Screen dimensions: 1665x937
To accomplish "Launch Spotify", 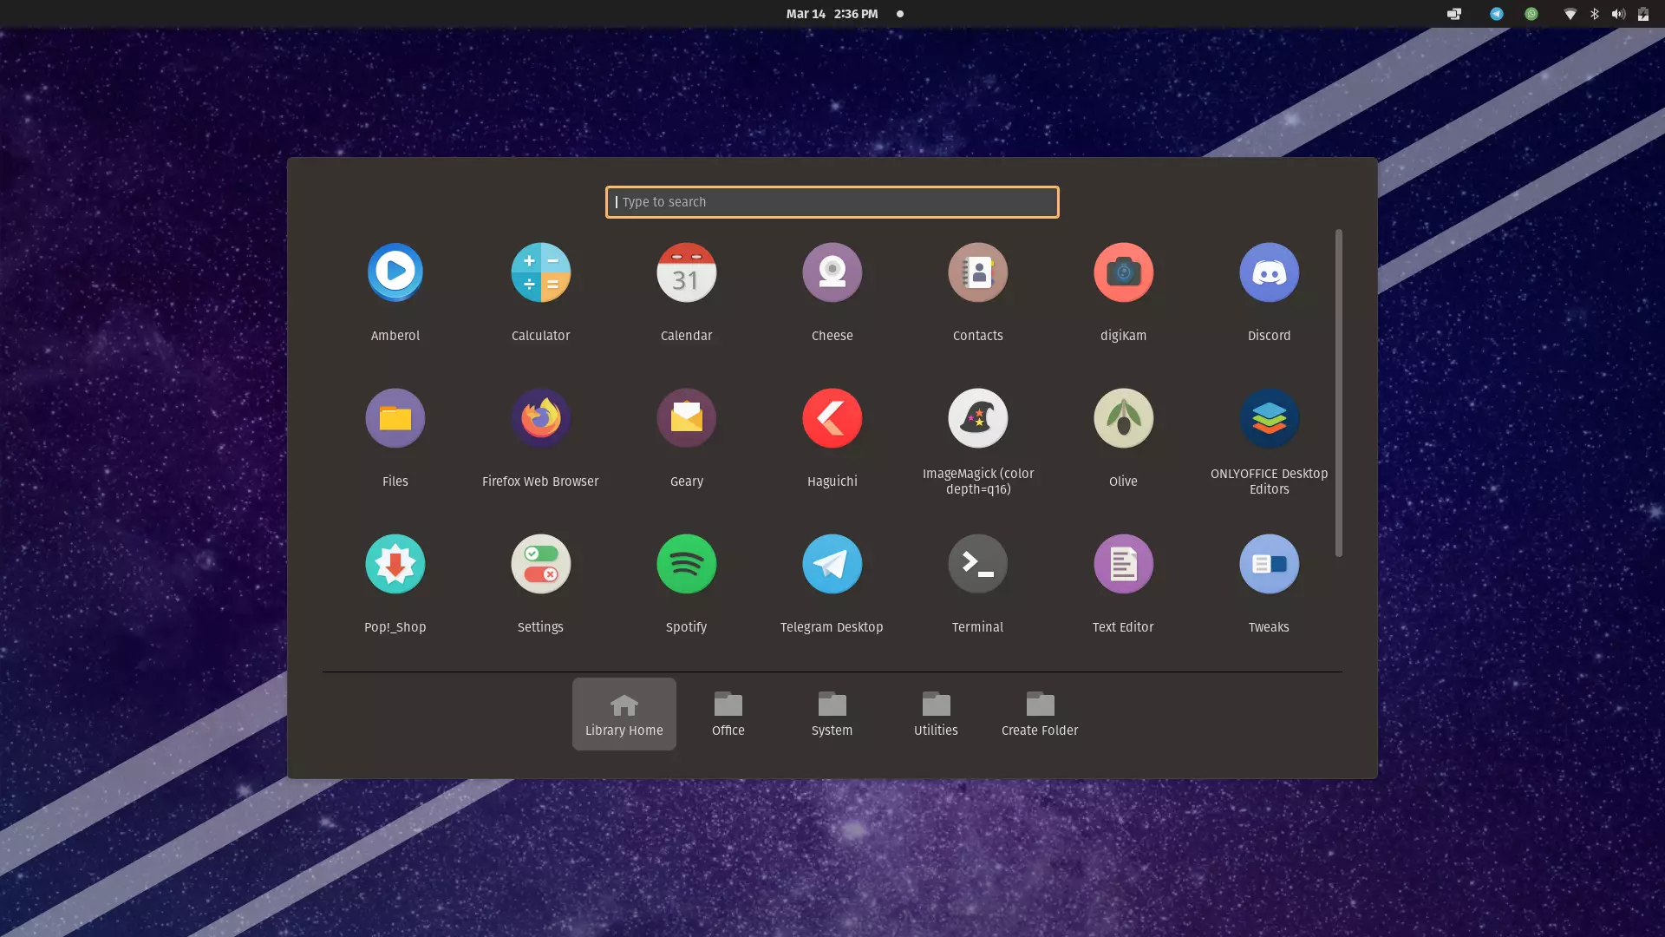I will point(686,565).
